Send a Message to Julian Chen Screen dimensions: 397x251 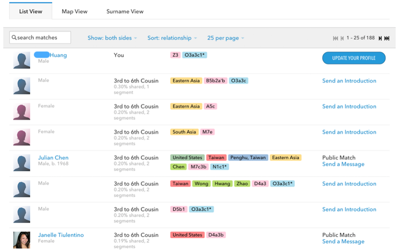point(343,164)
